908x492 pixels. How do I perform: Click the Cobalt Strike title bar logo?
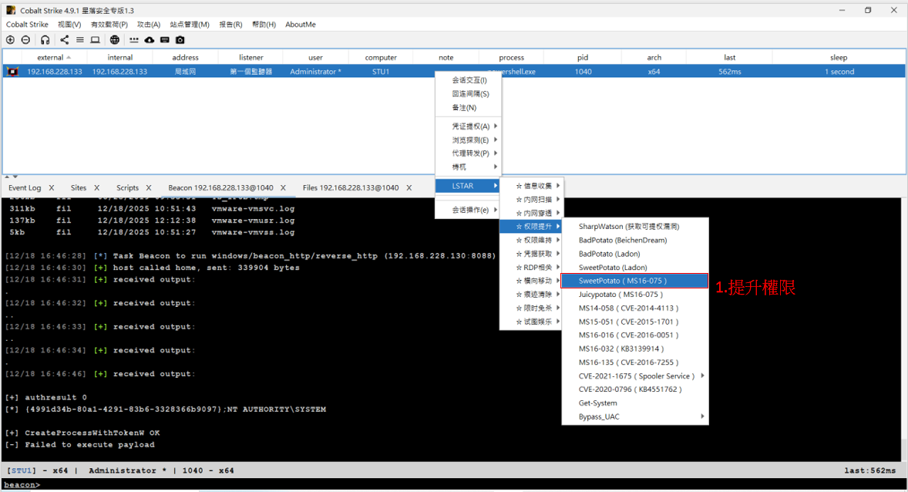pyautogui.click(x=11, y=10)
